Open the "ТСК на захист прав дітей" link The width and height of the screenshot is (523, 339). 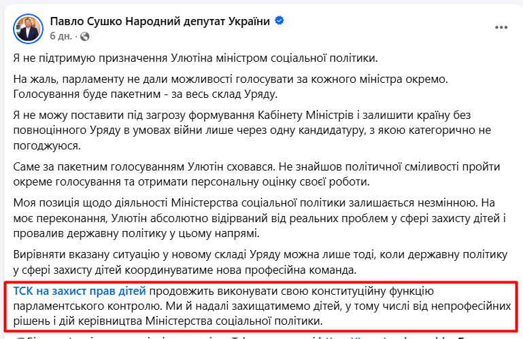[80, 291]
